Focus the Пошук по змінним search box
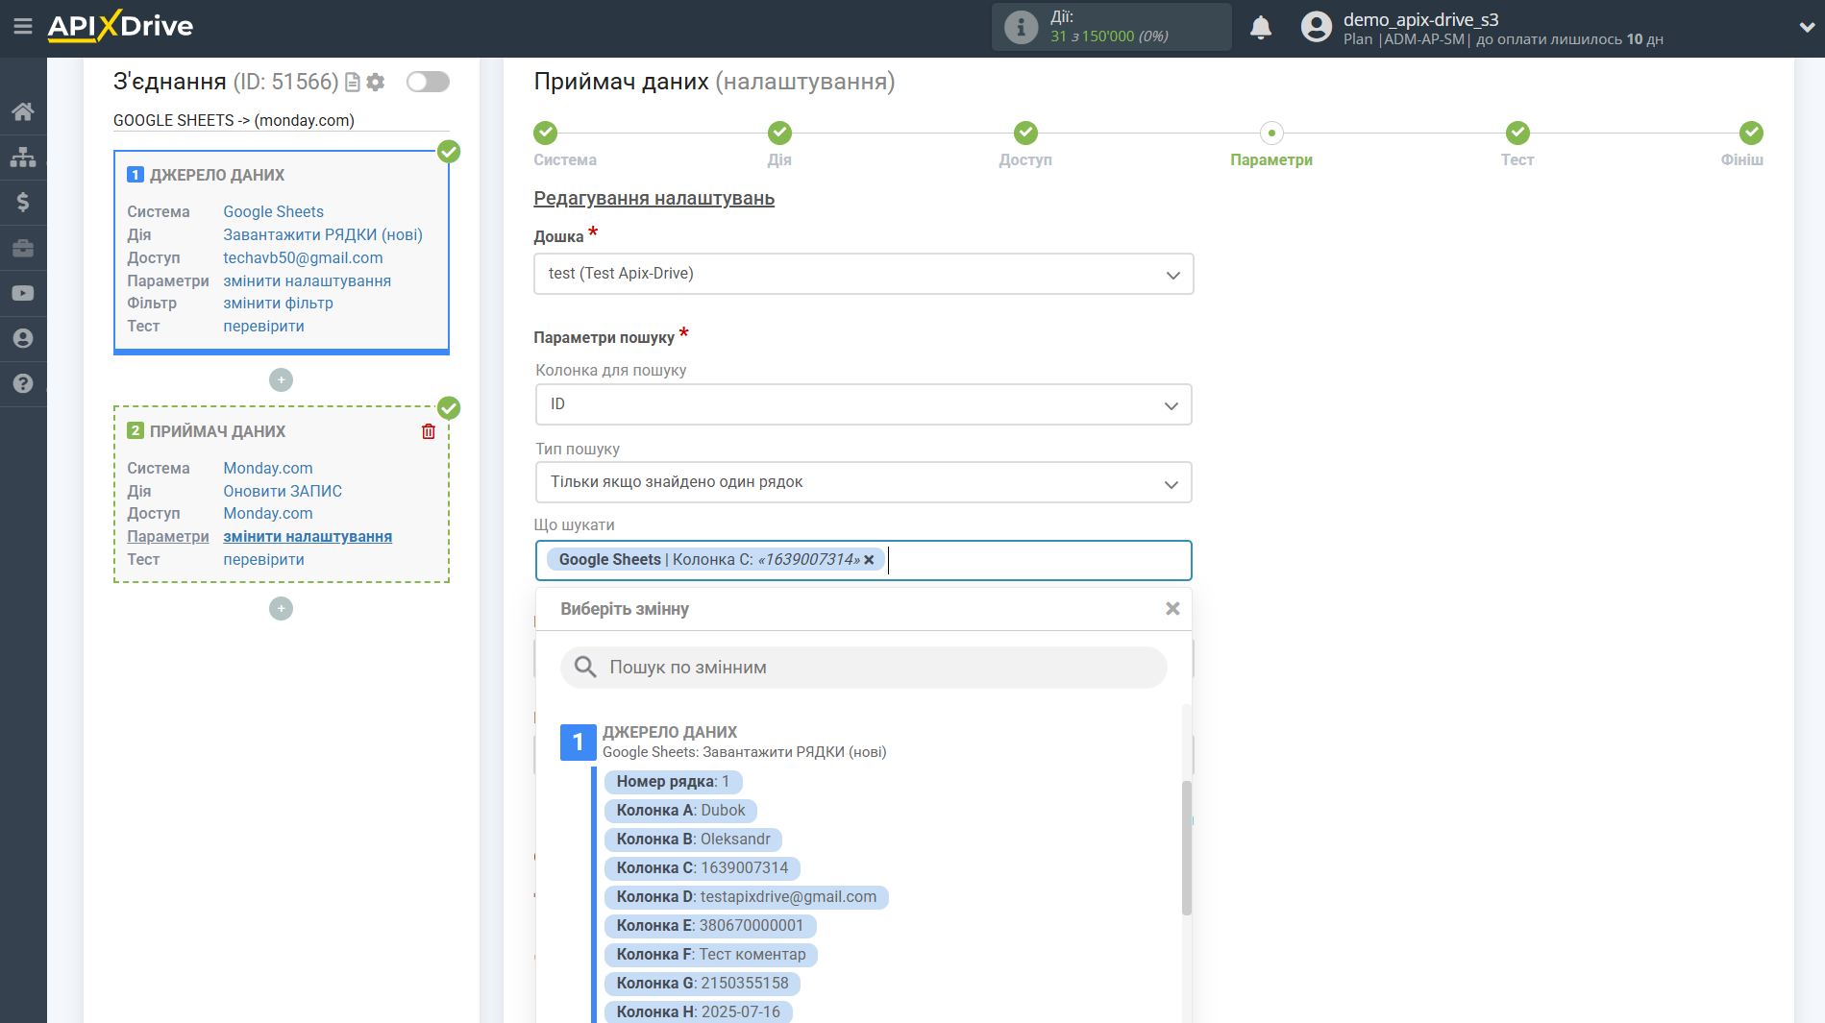 point(863,668)
